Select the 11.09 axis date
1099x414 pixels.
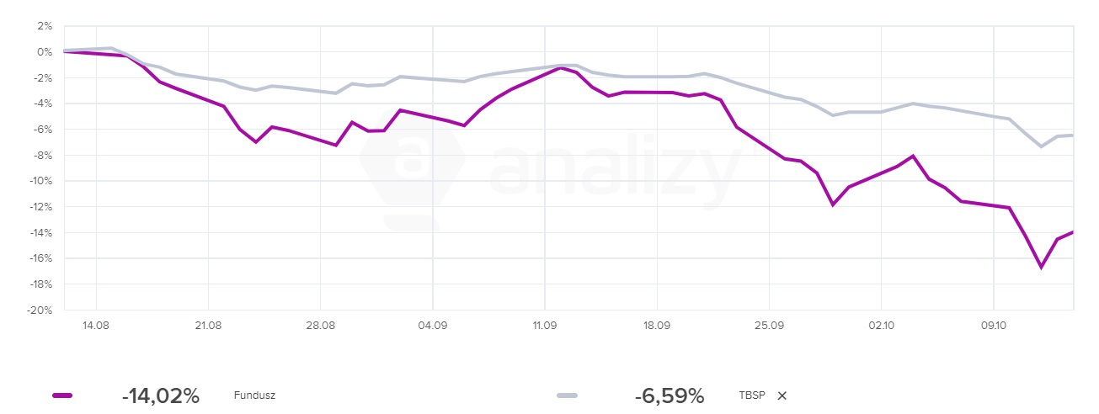[545, 325]
